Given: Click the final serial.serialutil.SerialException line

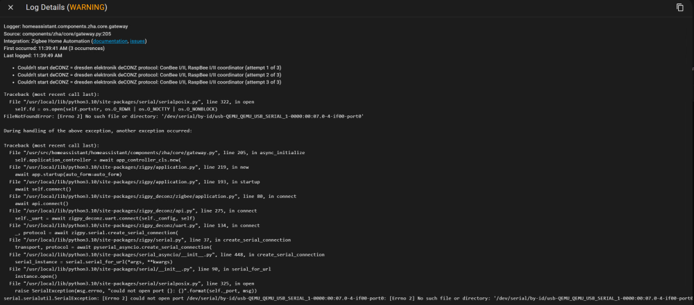Looking at the screenshot, I should tap(348, 298).
